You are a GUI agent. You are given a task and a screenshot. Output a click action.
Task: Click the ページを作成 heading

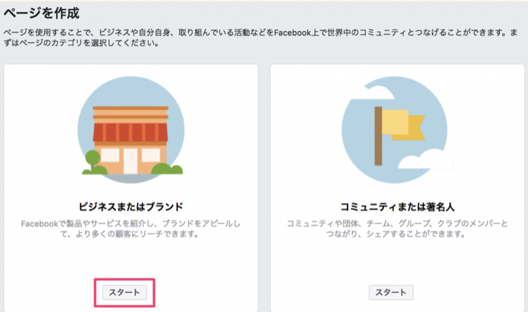tap(41, 13)
